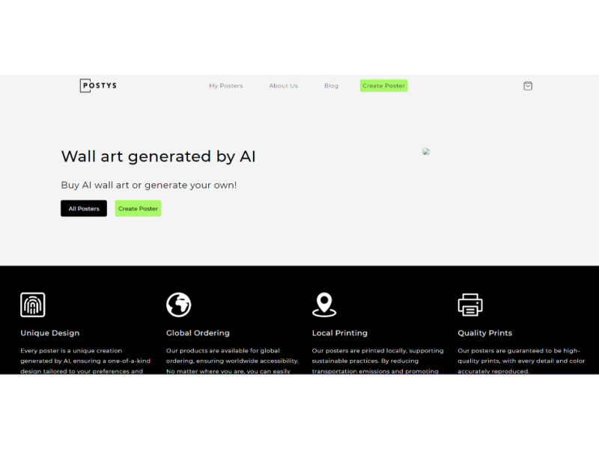Open My Posters in the navigation

(225, 86)
